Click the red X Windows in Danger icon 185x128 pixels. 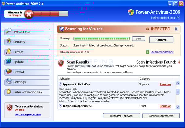pyautogui.click(x=29, y=14)
